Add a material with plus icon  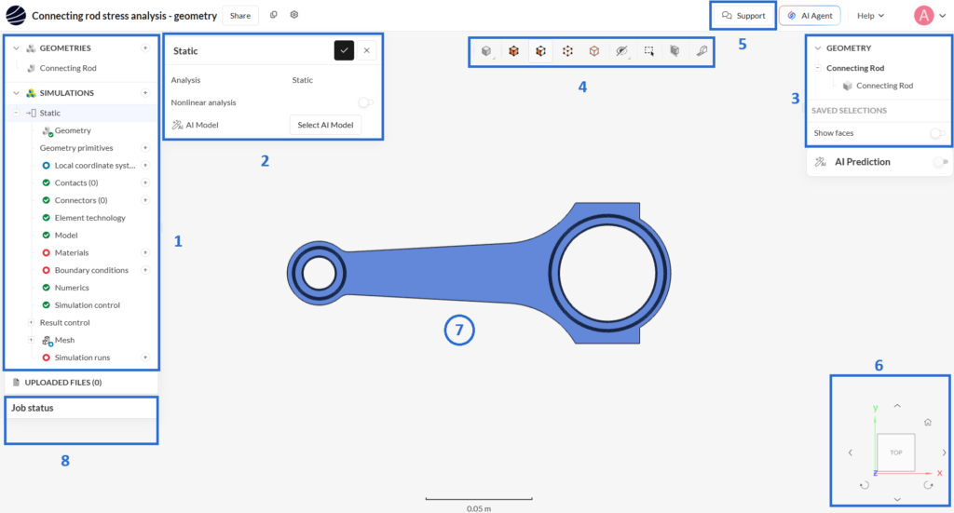click(145, 252)
